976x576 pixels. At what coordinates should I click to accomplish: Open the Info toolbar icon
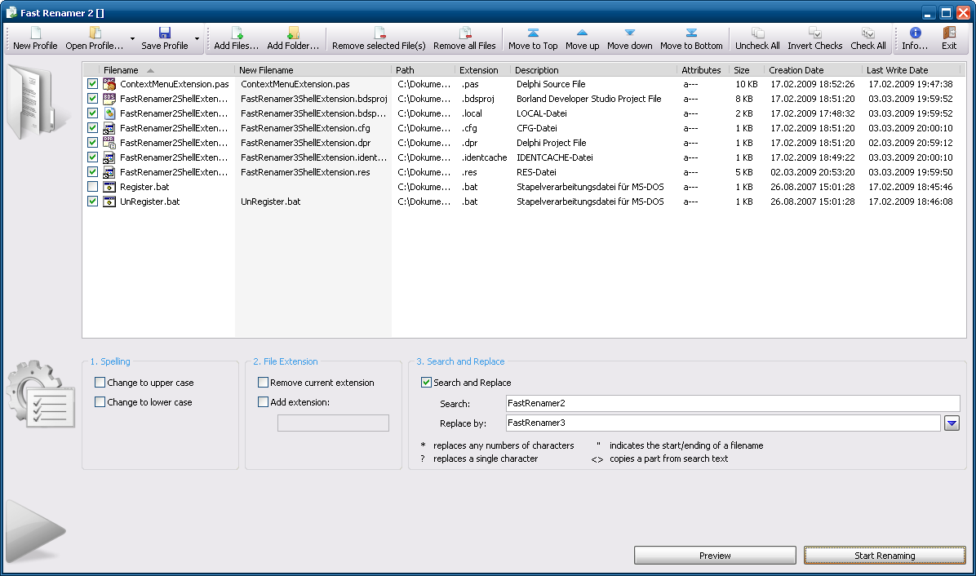[915, 33]
